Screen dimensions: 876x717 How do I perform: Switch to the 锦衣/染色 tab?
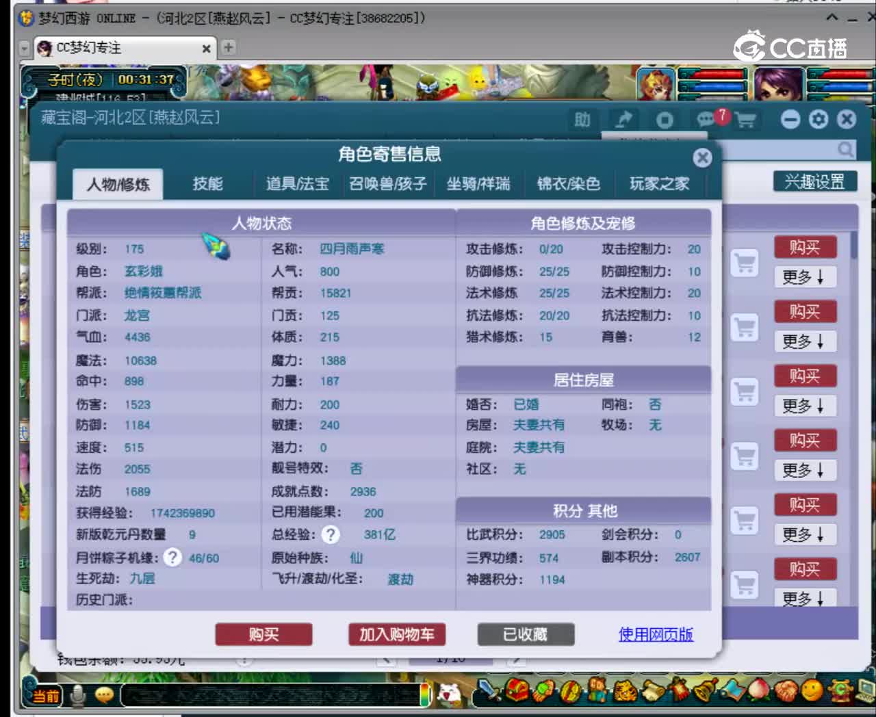pyautogui.click(x=569, y=183)
